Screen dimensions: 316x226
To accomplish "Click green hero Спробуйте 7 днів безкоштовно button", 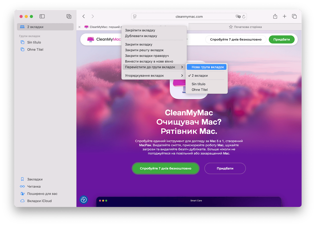I will click(x=166, y=168).
